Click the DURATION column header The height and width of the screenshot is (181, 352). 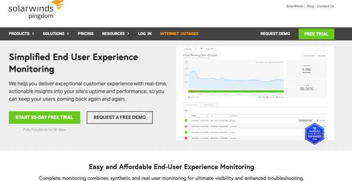tap(233, 116)
